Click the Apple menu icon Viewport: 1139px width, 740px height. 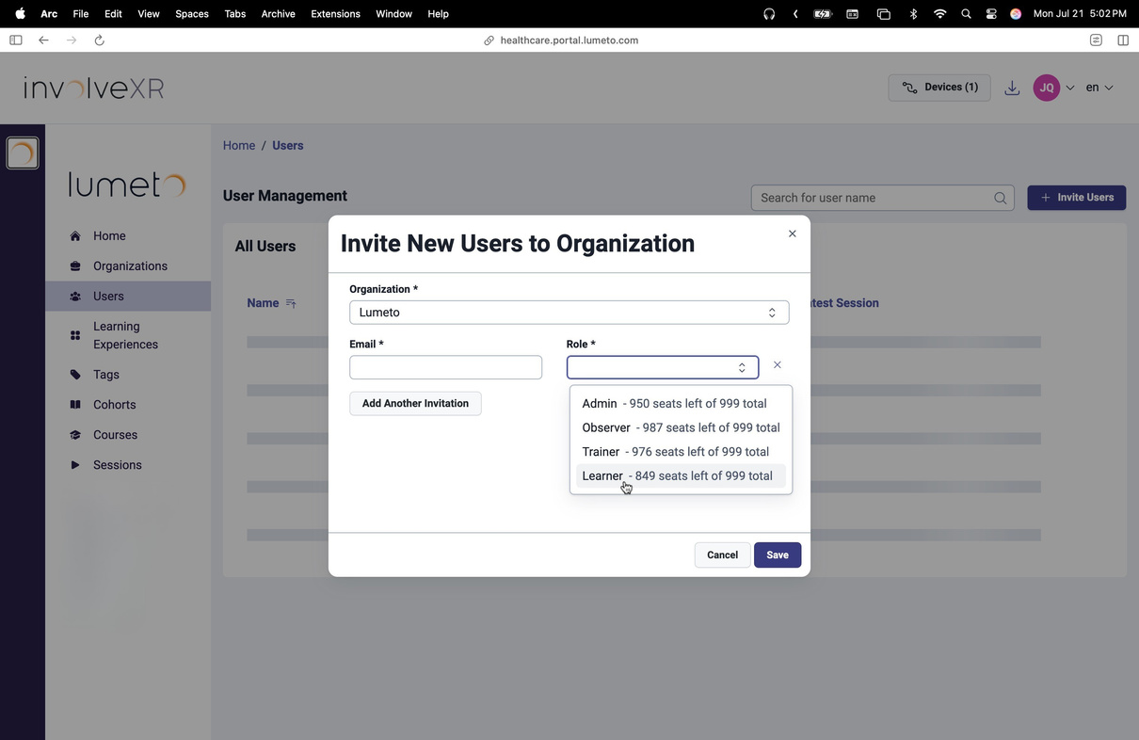(20, 14)
